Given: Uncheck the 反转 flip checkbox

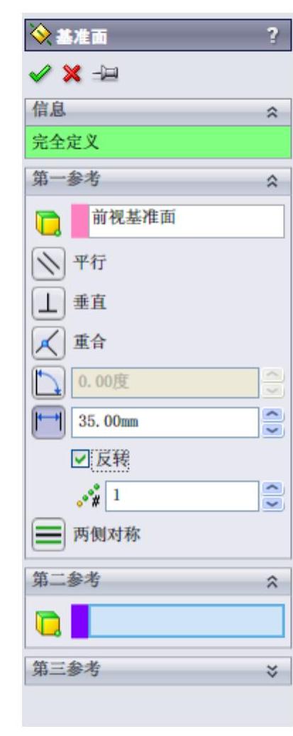Looking at the screenshot, I should (x=82, y=457).
